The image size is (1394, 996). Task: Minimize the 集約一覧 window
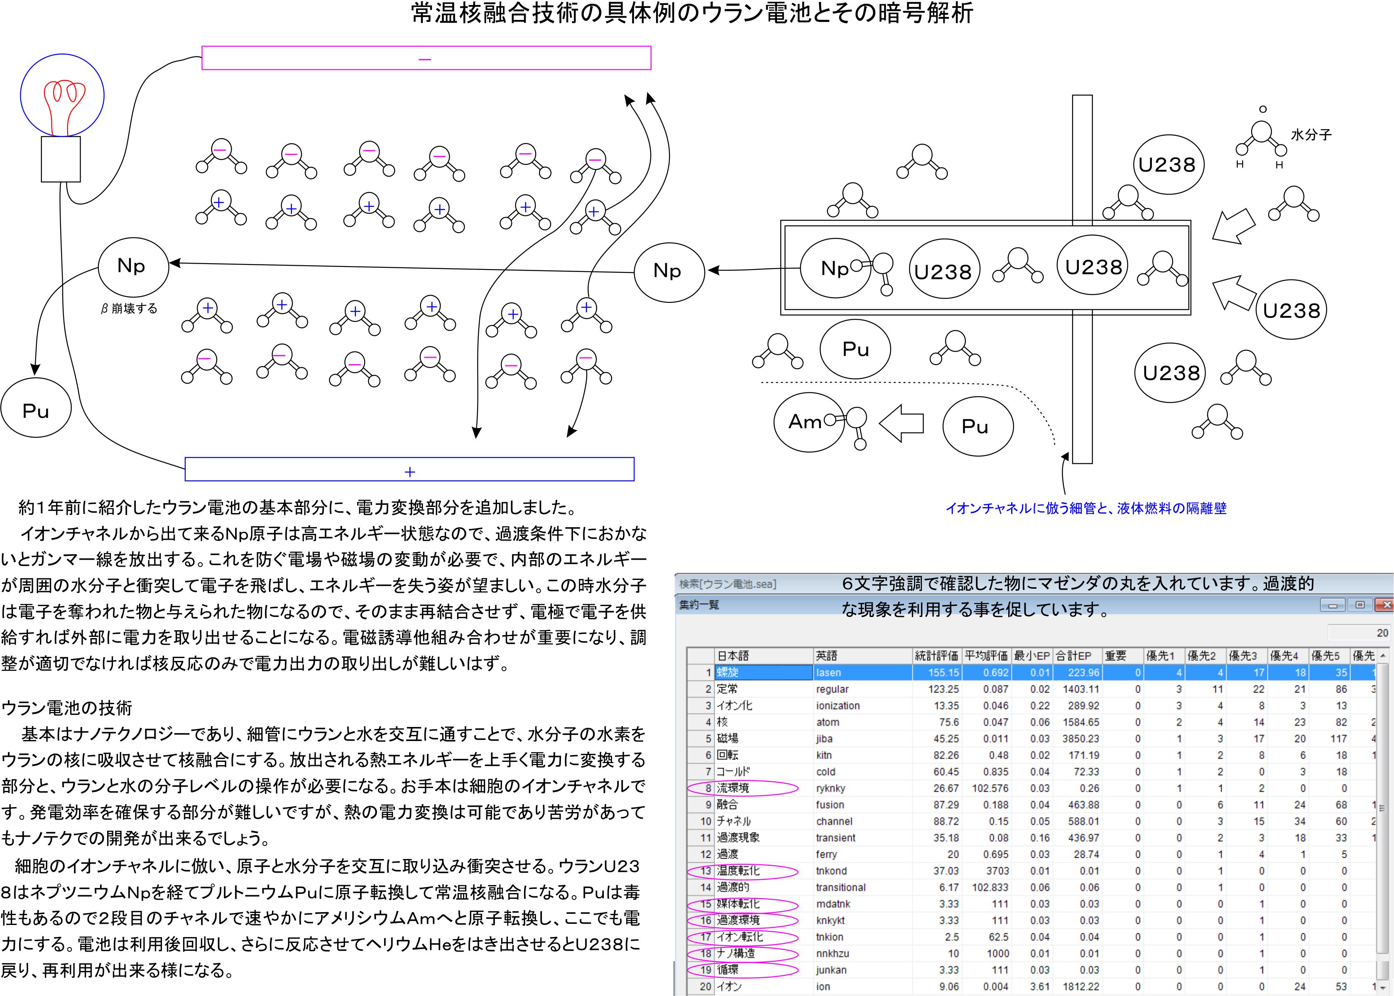[1333, 605]
